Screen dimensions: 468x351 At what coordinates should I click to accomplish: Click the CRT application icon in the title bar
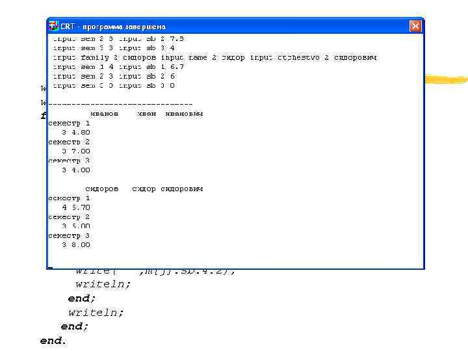[53, 26]
